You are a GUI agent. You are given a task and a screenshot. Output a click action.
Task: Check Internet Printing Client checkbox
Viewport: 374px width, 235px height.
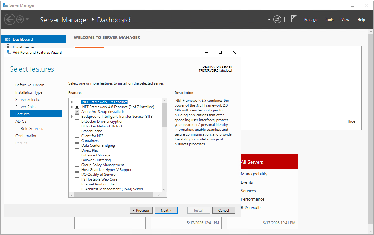pos(77,184)
